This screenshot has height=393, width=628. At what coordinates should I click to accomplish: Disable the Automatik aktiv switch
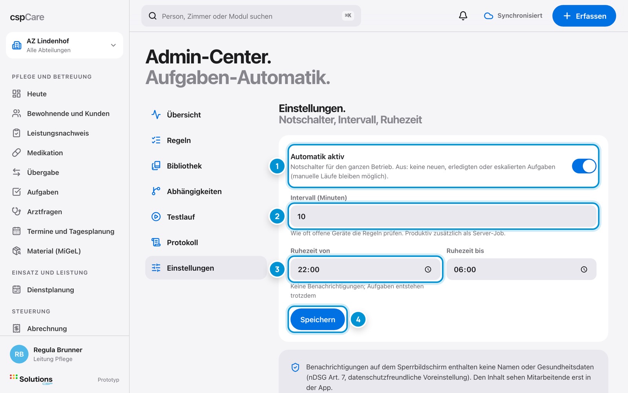pyautogui.click(x=584, y=166)
